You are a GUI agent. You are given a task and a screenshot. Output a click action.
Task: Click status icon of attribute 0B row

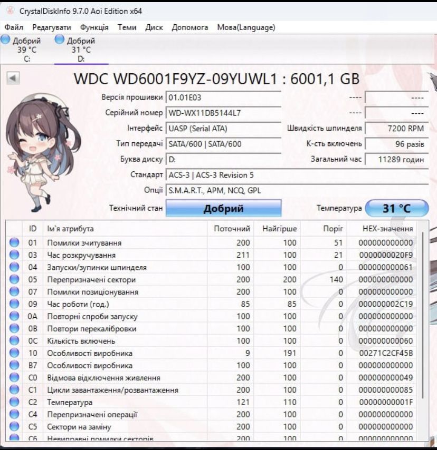tap(14, 328)
